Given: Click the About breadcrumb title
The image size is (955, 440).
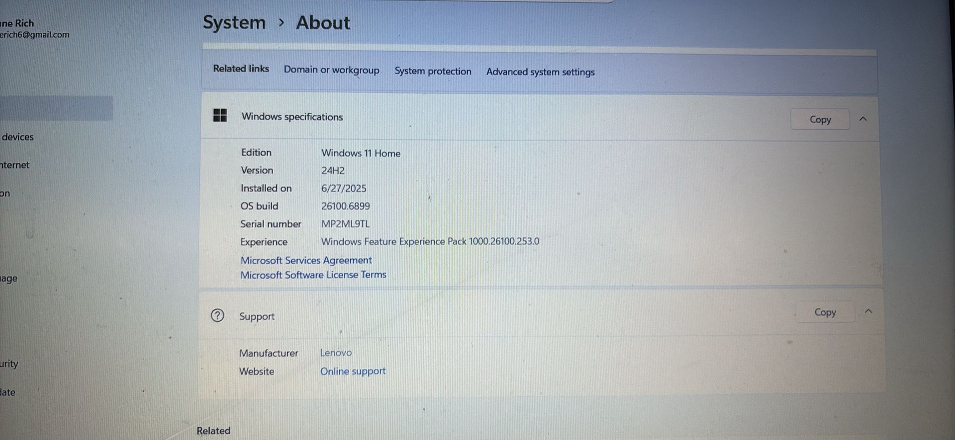Looking at the screenshot, I should pos(323,22).
